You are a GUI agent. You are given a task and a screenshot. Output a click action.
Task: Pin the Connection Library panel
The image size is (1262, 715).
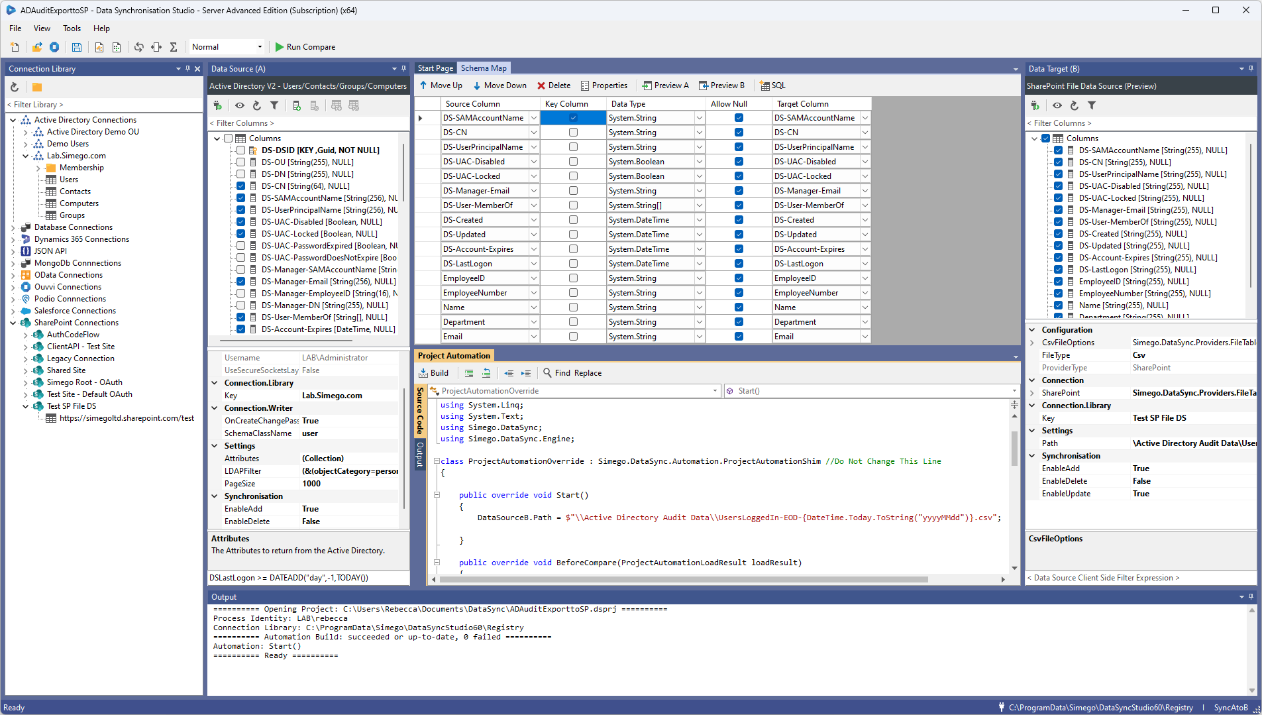(187, 68)
